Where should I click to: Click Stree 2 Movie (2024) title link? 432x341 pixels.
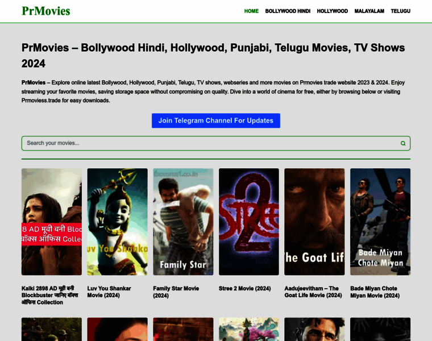coord(244,288)
